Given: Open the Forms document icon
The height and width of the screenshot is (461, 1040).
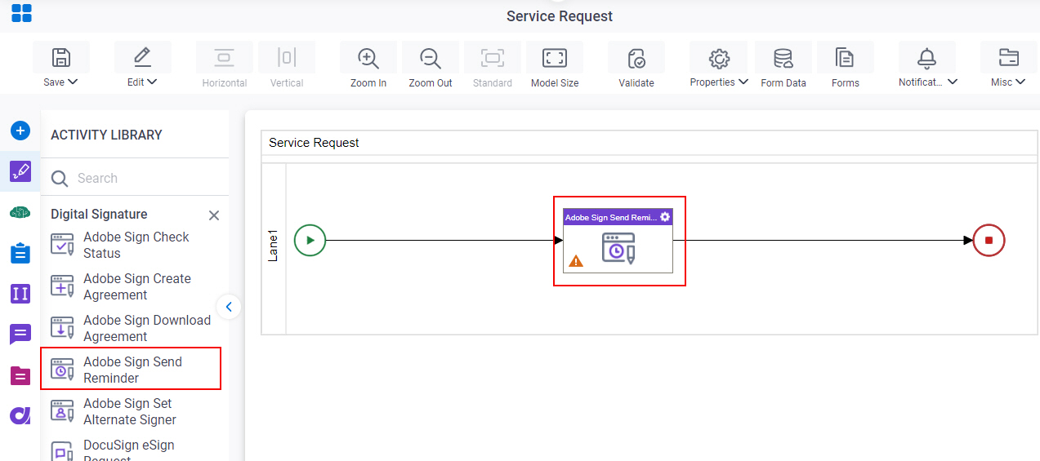Looking at the screenshot, I should pos(845,58).
